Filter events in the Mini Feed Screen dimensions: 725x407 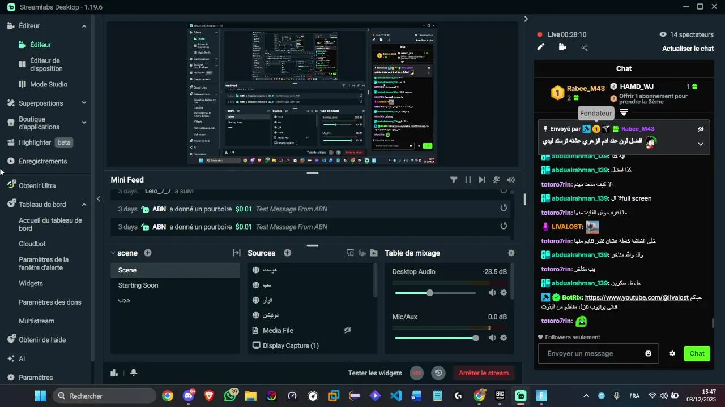[x=454, y=180]
